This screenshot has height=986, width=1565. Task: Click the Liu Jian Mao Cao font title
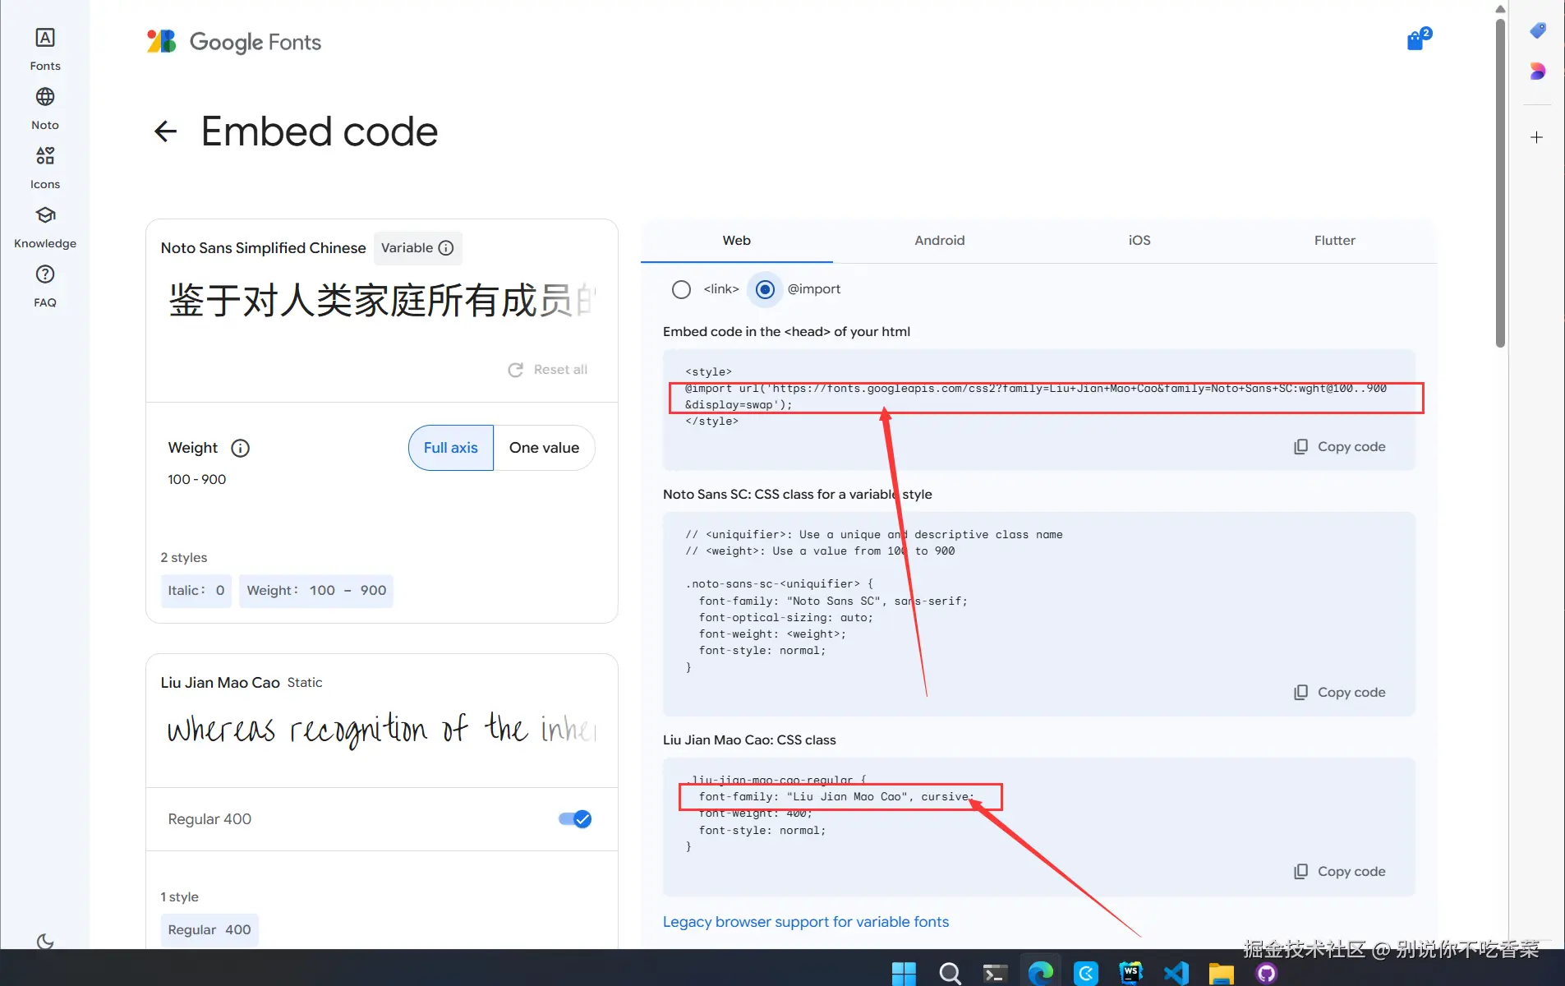click(x=220, y=683)
